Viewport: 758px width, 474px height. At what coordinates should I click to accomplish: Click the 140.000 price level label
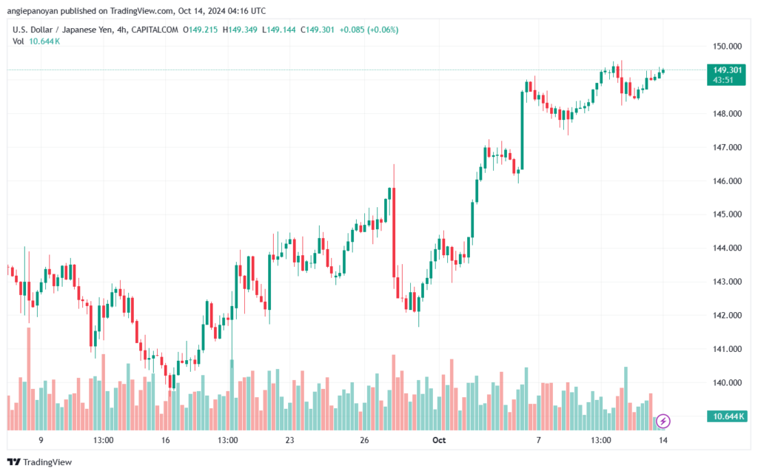pyautogui.click(x=727, y=383)
